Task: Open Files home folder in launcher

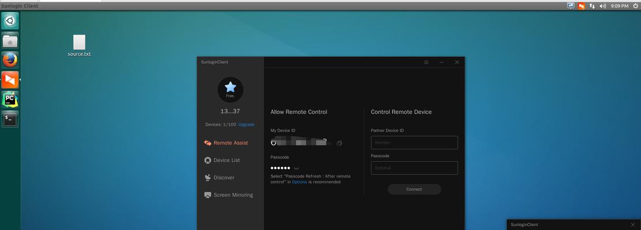Action: 10,41
